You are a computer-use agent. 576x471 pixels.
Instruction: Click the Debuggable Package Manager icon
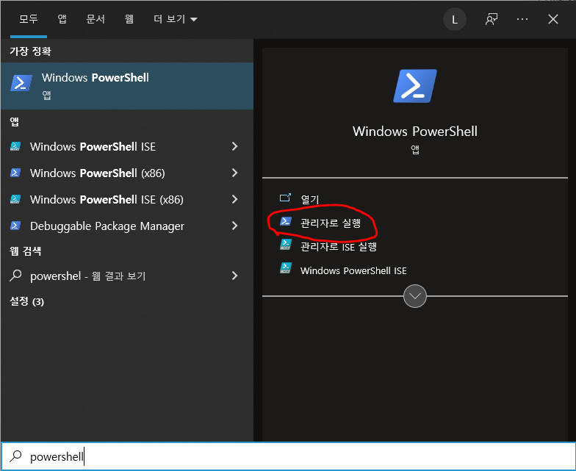click(x=15, y=226)
